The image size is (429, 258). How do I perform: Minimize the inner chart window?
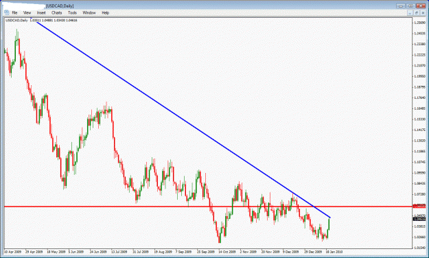pos(410,13)
